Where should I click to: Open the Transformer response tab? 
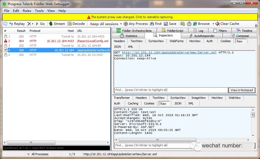point(122,98)
